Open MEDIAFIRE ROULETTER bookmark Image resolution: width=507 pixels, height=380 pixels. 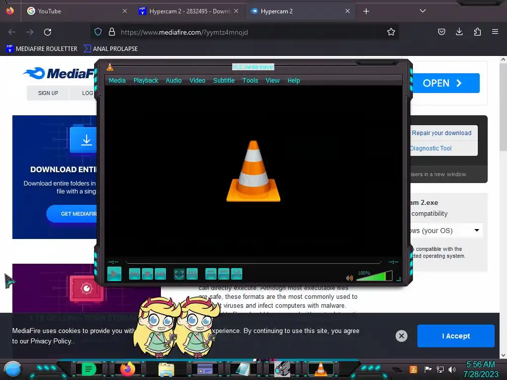pos(42,49)
